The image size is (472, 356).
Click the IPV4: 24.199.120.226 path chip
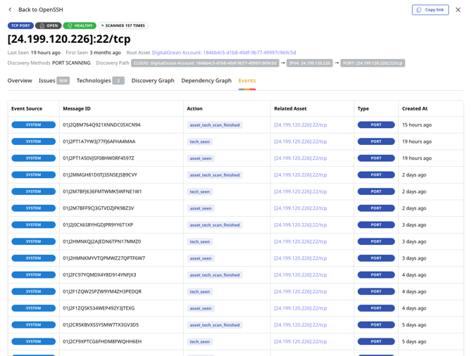click(x=309, y=63)
